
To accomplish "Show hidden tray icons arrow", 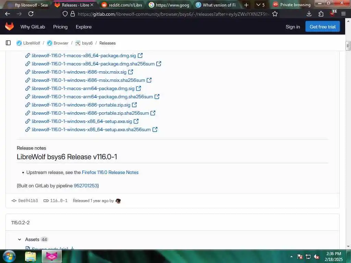I will pyautogui.click(x=291, y=257).
